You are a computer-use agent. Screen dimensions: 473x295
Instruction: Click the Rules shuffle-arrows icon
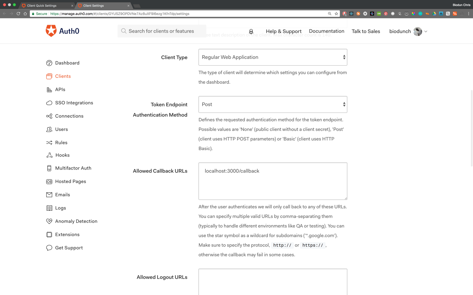coord(49,142)
